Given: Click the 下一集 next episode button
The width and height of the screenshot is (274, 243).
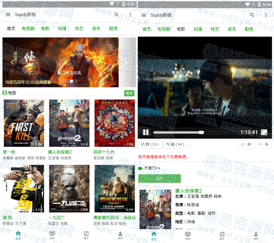Looking at the screenshot, I should pyautogui.click(x=262, y=144).
